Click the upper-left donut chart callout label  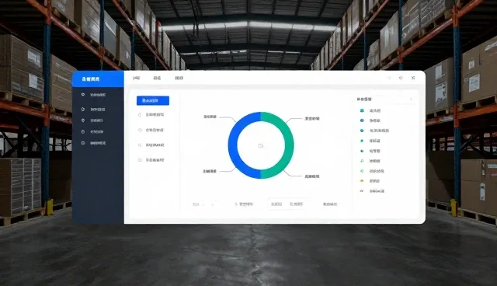click(x=210, y=117)
